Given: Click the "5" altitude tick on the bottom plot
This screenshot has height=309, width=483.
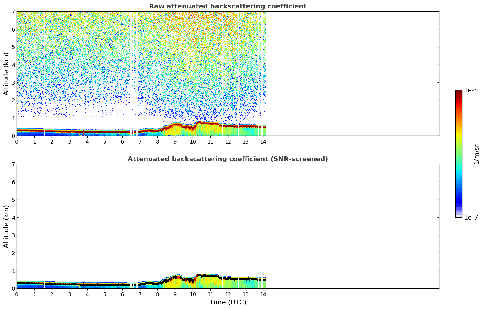Looking at the screenshot, I should click(x=13, y=200).
